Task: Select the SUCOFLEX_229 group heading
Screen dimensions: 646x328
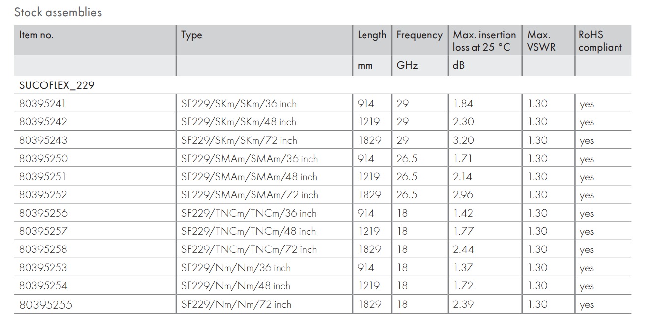Action: (57, 85)
